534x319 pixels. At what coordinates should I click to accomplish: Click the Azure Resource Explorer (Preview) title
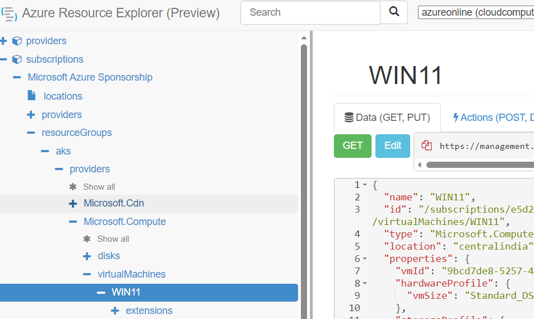click(x=121, y=13)
